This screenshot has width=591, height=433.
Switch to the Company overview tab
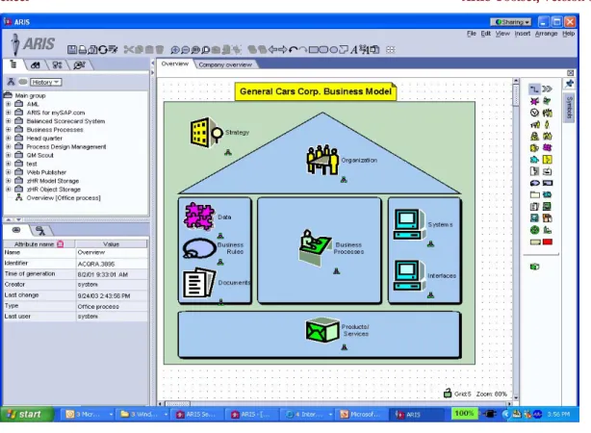pos(225,64)
